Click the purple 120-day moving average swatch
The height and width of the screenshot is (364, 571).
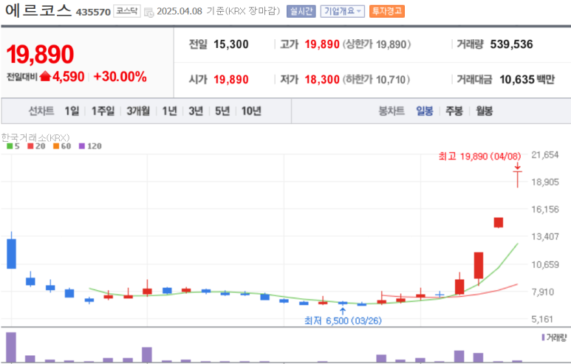point(82,146)
